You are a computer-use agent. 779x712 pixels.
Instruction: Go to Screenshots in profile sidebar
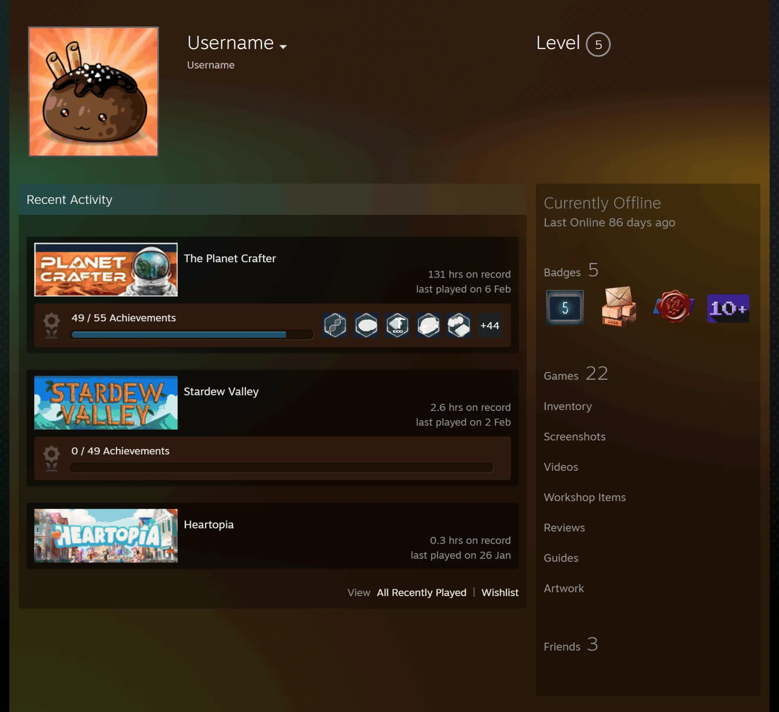click(575, 436)
